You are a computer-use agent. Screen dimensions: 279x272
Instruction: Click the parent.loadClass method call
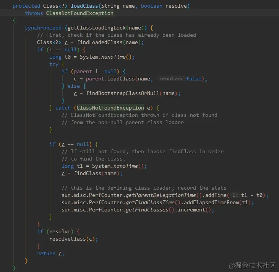(121, 79)
